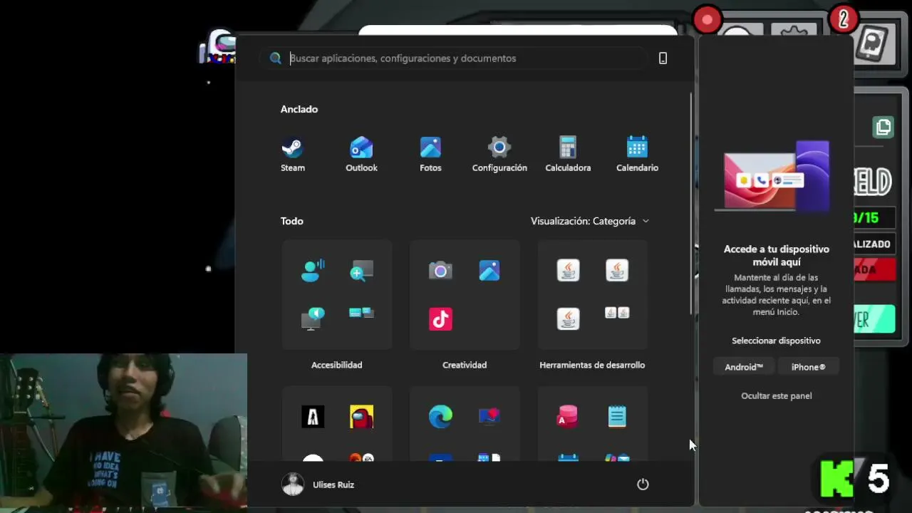
Task: Open Microsoft Access from the category group
Action: [x=568, y=416]
